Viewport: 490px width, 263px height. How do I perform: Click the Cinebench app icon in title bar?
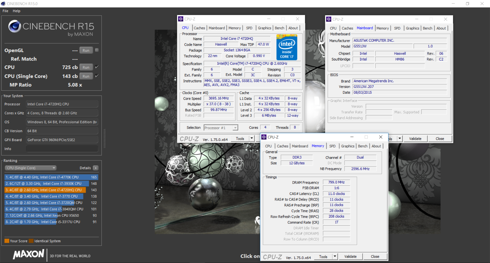[x=3, y=4]
